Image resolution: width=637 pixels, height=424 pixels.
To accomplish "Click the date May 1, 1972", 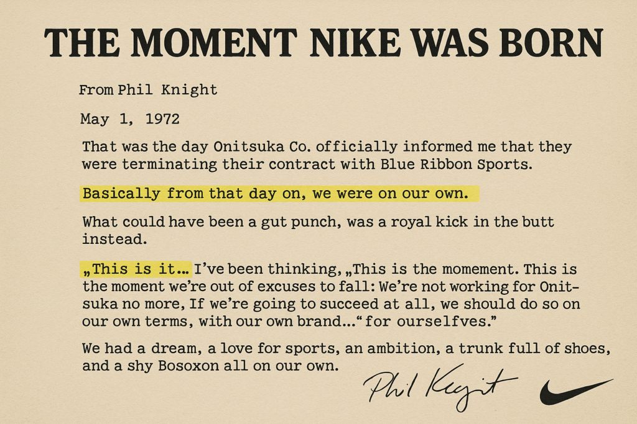I will (x=129, y=119).
